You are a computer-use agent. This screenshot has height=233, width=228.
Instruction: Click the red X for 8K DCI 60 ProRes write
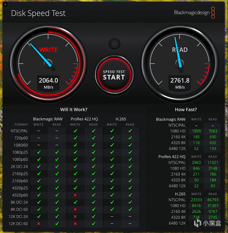tap(75, 209)
